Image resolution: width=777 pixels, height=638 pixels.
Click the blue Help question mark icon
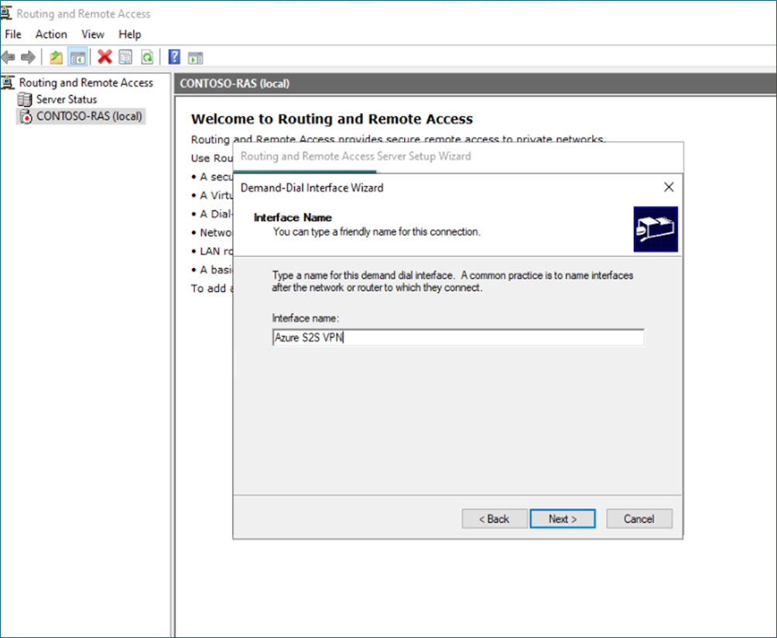pos(174,57)
